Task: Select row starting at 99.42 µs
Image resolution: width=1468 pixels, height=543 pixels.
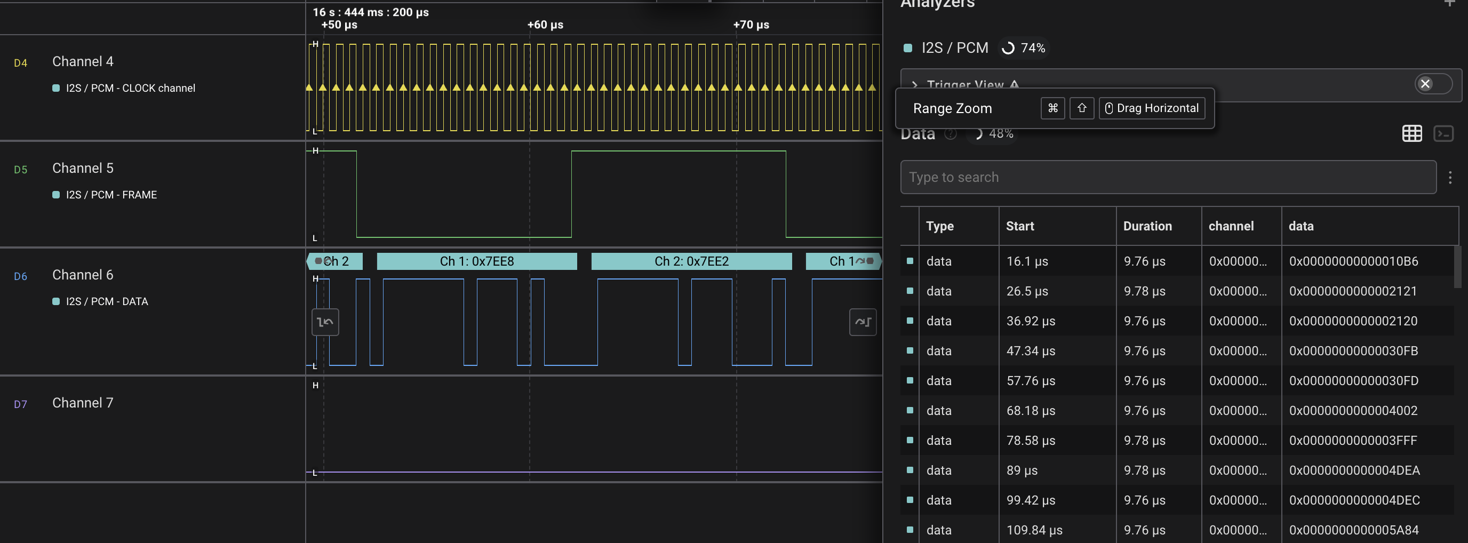Action: pyautogui.click(x=1177, y=500)
